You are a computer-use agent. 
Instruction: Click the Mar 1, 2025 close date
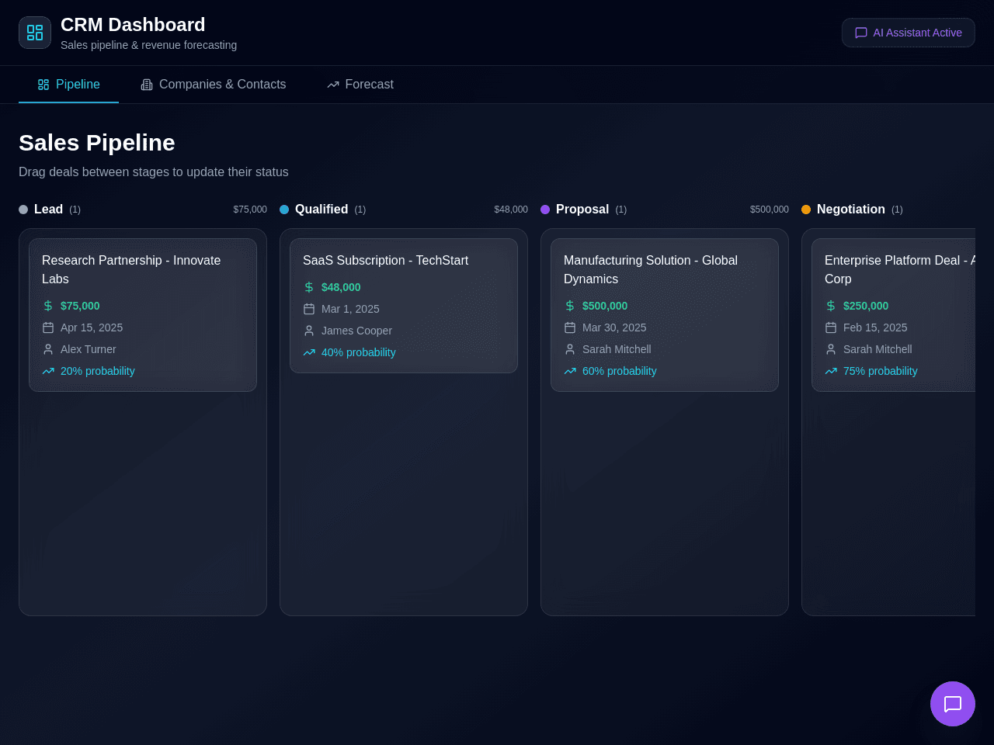350,309
